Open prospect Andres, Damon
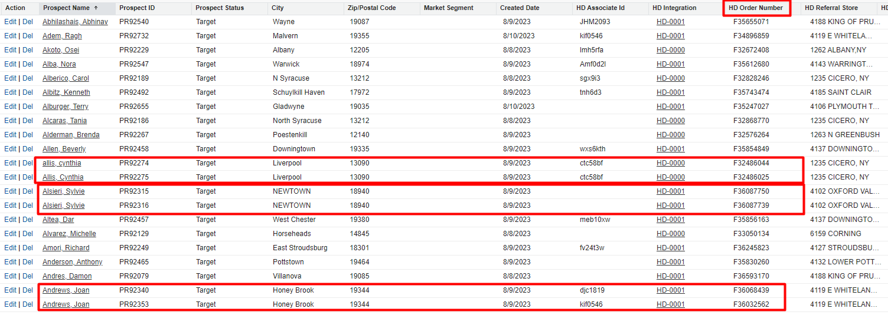This screenshot has width=888, height=315. pos(67,276)
